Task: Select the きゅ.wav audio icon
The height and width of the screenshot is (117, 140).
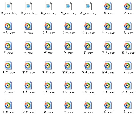Action: tap(48, 65)
